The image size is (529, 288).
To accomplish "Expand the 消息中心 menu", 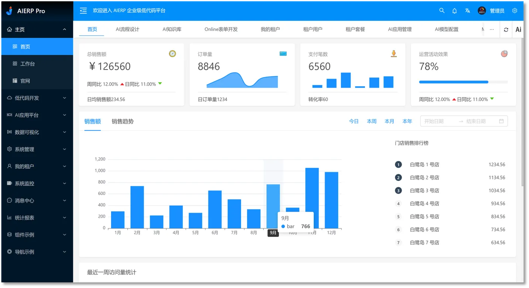I will (x=37, y=200).
